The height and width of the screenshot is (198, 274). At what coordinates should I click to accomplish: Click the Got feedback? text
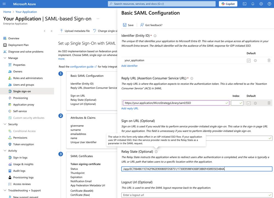tap(154, 25)
